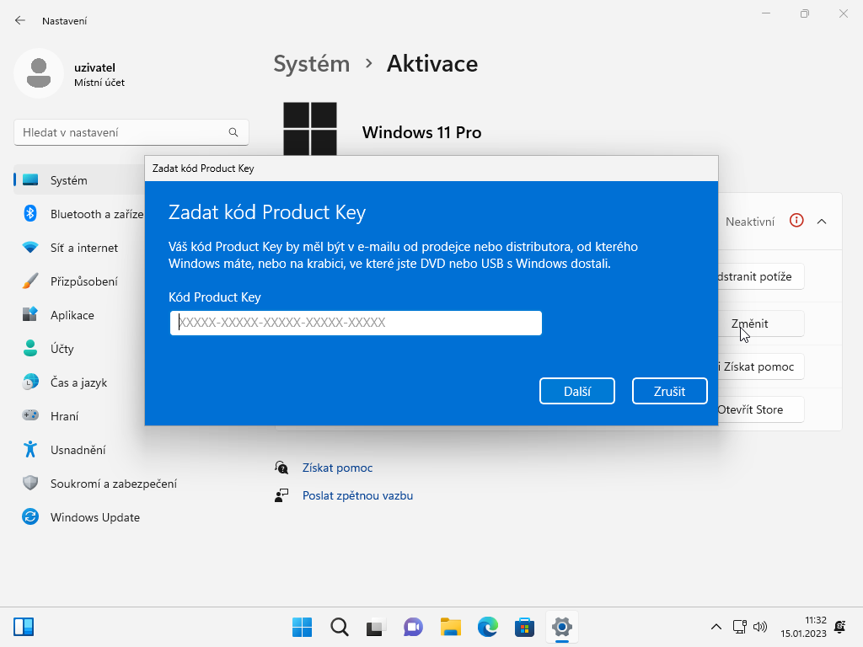Click the Windows Update sidebar icon
863x647 pixels.
pos(30,517)
